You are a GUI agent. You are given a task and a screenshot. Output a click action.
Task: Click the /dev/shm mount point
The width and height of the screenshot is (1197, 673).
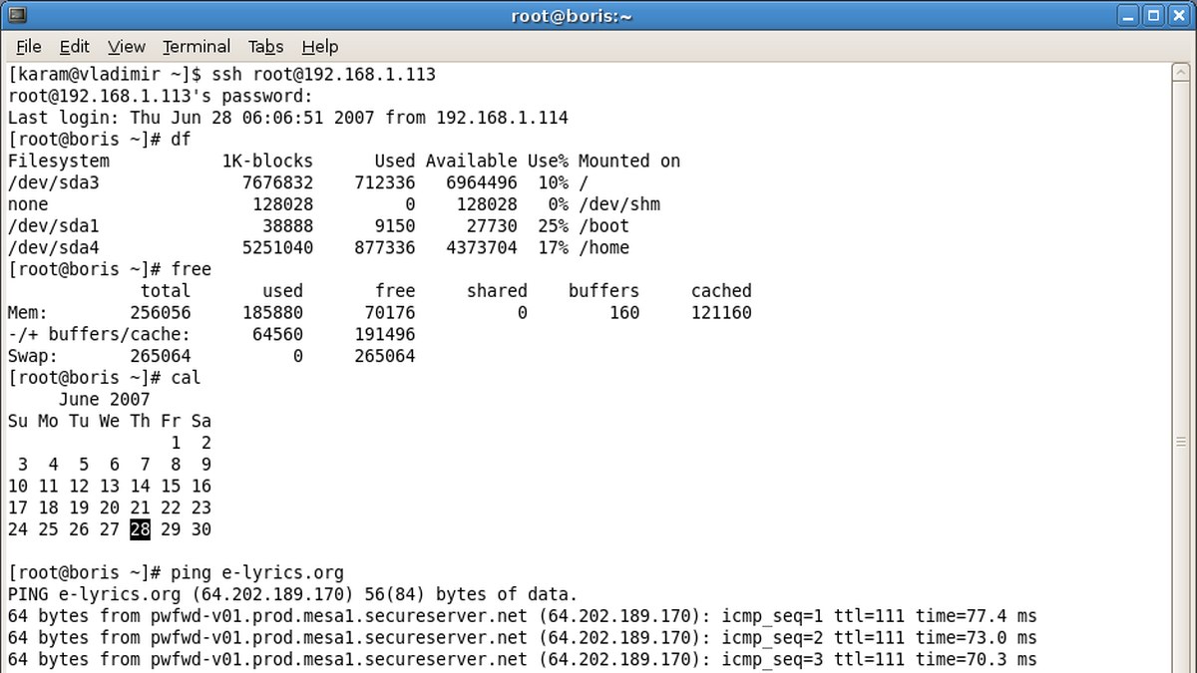(x=619, y=204)
